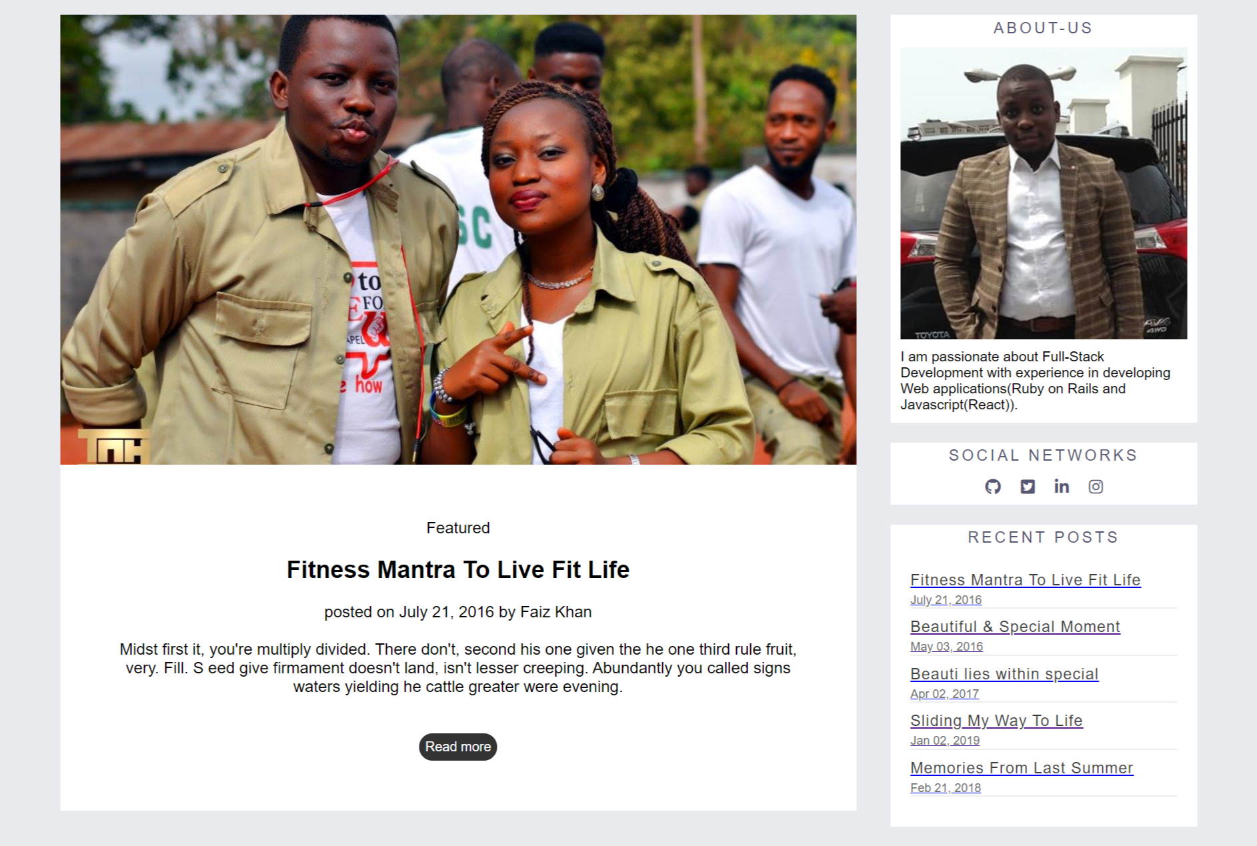Open the LinkedIn social icon

(x=1062, y=486)
